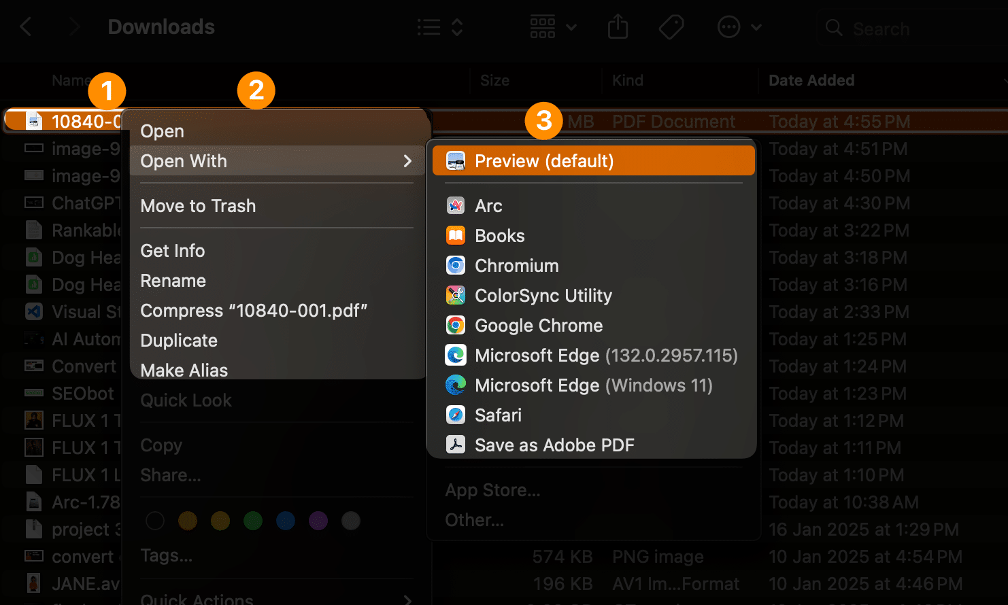Click the Books app icon
This screenshot has height=605, width=1008.
click(x=456, y=236)
